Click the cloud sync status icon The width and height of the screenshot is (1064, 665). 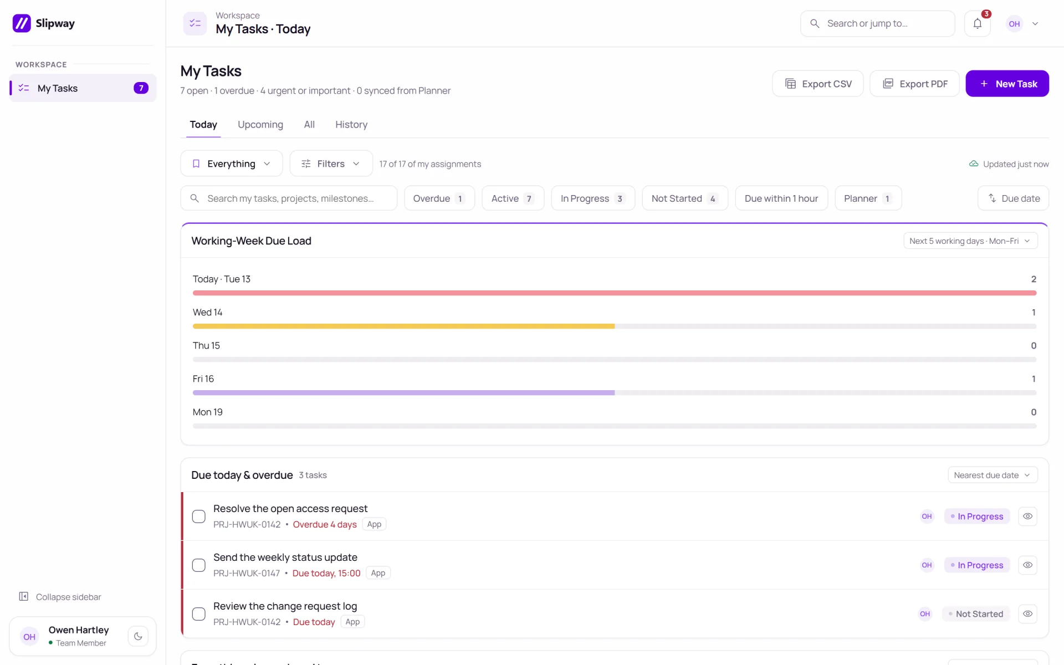pyautogui.click(x=974, y=164)
